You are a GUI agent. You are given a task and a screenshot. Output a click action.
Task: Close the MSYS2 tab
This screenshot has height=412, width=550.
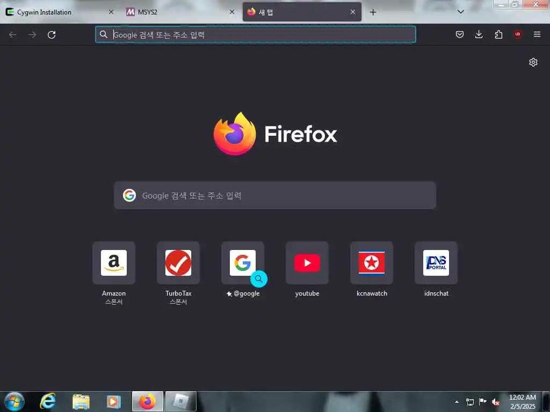[x=232, y=12]
